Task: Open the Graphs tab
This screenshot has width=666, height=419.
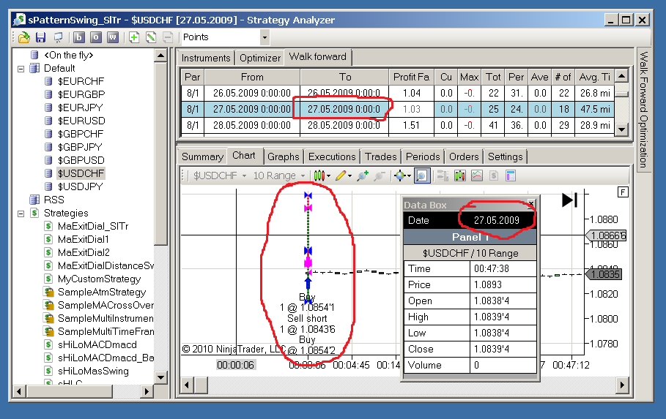Action: point(284,157)
